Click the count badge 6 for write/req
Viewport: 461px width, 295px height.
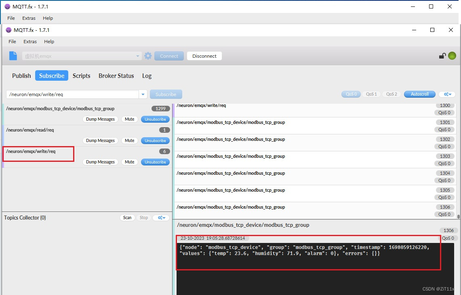164,151
